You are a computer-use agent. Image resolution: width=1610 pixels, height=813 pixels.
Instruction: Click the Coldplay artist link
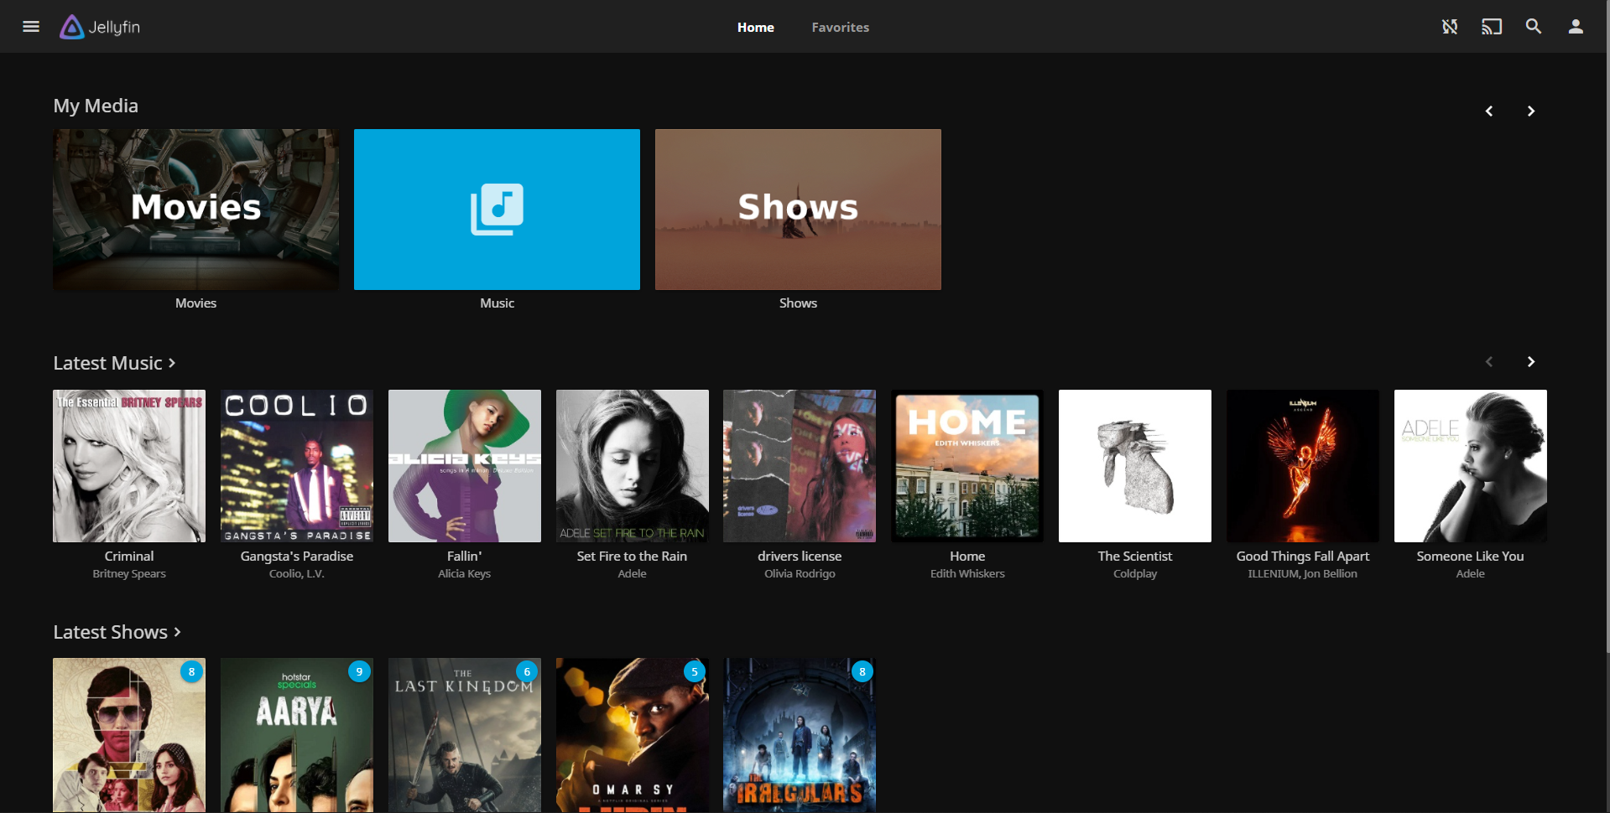[x=1134, y=574]
